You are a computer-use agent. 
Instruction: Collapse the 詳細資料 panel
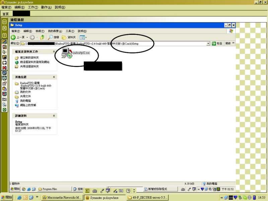coord(54,116)
